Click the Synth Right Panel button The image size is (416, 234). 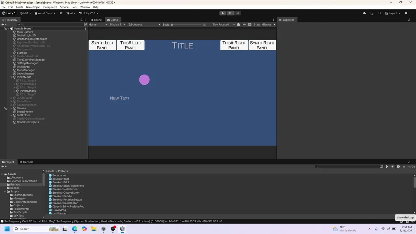click(262, 45)
